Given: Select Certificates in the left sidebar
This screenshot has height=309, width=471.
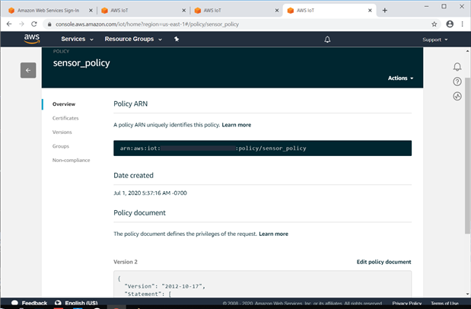Looking at the screenshot, I should coord(65,118).
